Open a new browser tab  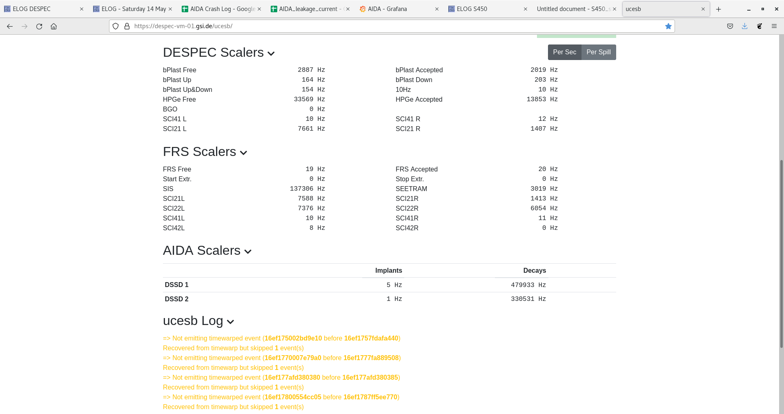[718, 9]
